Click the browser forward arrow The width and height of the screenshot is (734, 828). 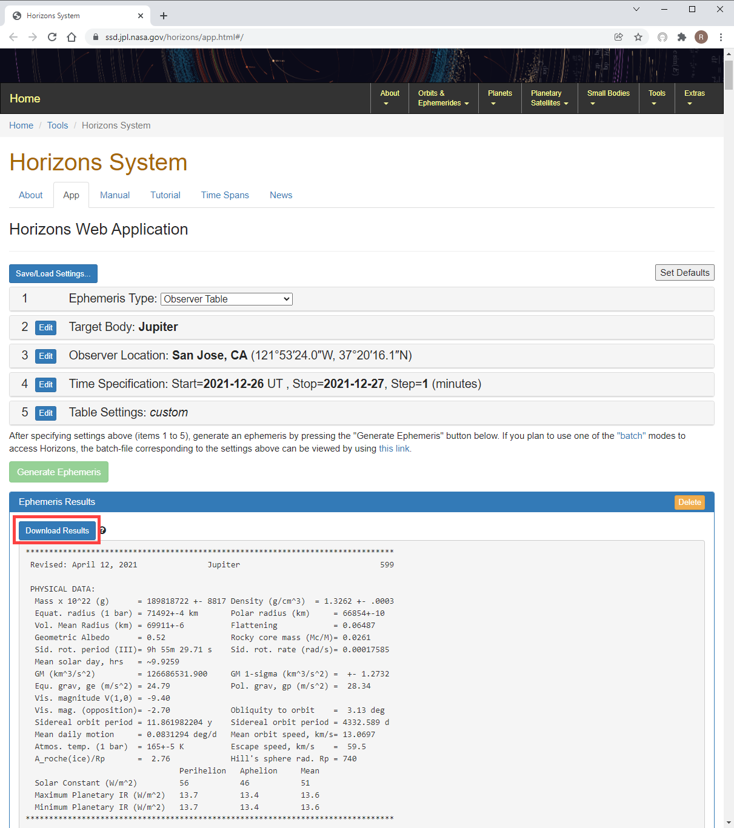coord(33,37)
